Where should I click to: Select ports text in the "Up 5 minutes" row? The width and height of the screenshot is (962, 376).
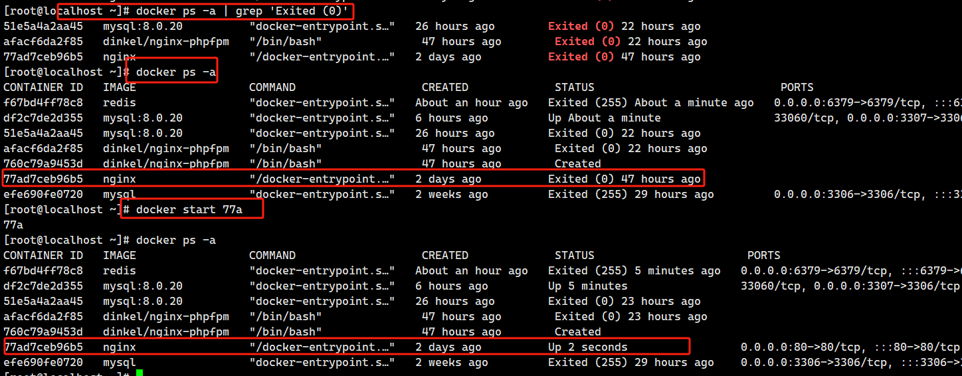850,286
